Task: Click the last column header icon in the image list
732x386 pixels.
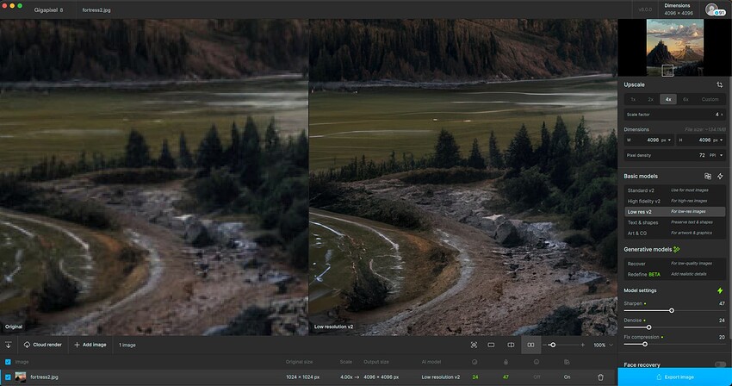Action: pyautogui.click(x=567, y=362)
